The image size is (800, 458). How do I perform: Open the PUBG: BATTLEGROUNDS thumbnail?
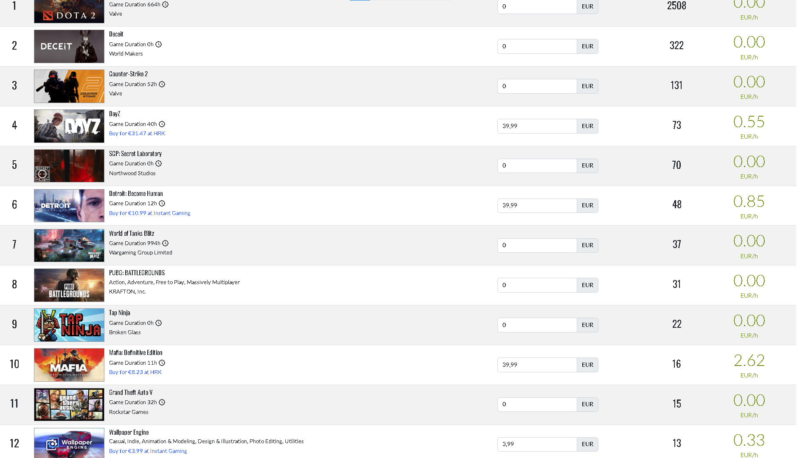(69, 285)
